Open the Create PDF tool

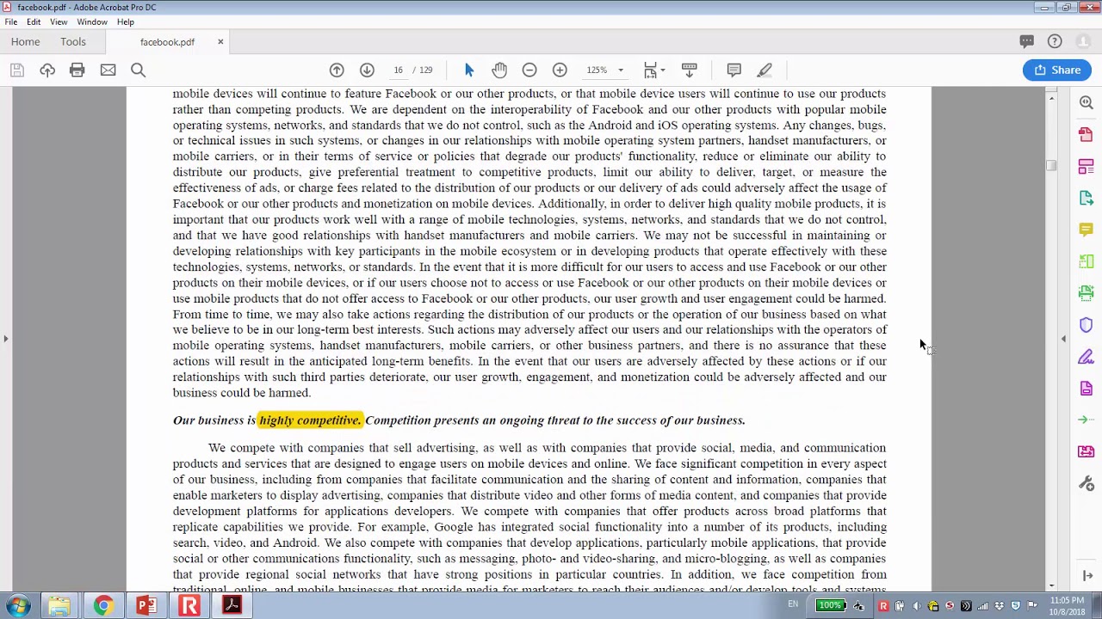click(x=1086, y=134)
